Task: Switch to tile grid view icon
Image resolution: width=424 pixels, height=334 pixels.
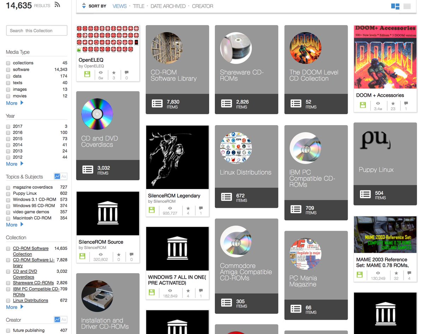Action: point(395,6)
